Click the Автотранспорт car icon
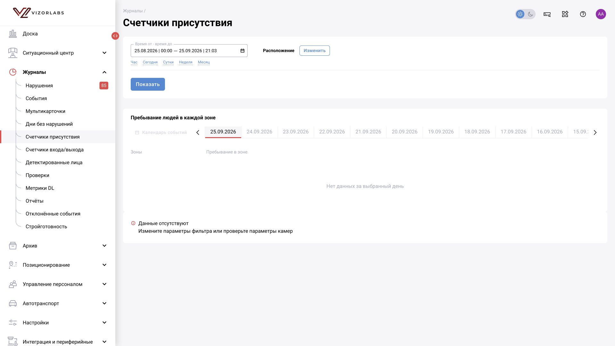Screen dimensions: 615x346 (13, 303)
